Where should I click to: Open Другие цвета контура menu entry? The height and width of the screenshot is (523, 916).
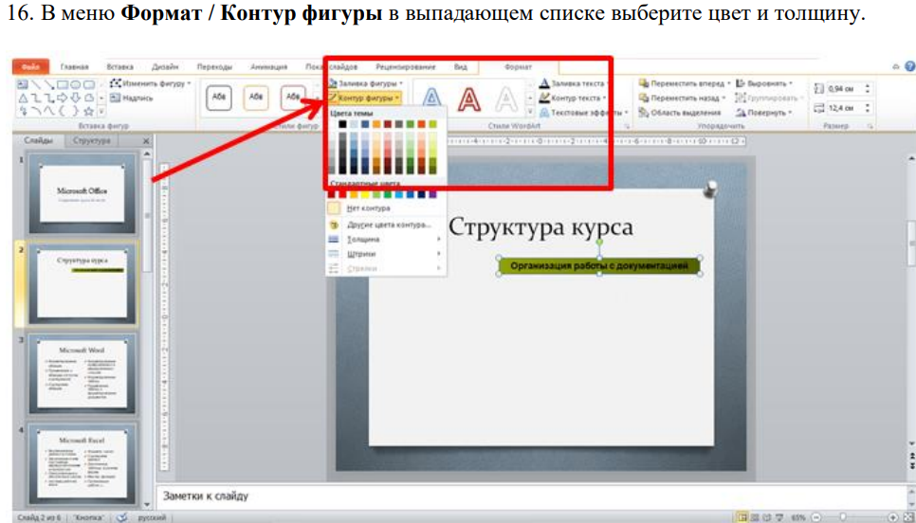388,225
